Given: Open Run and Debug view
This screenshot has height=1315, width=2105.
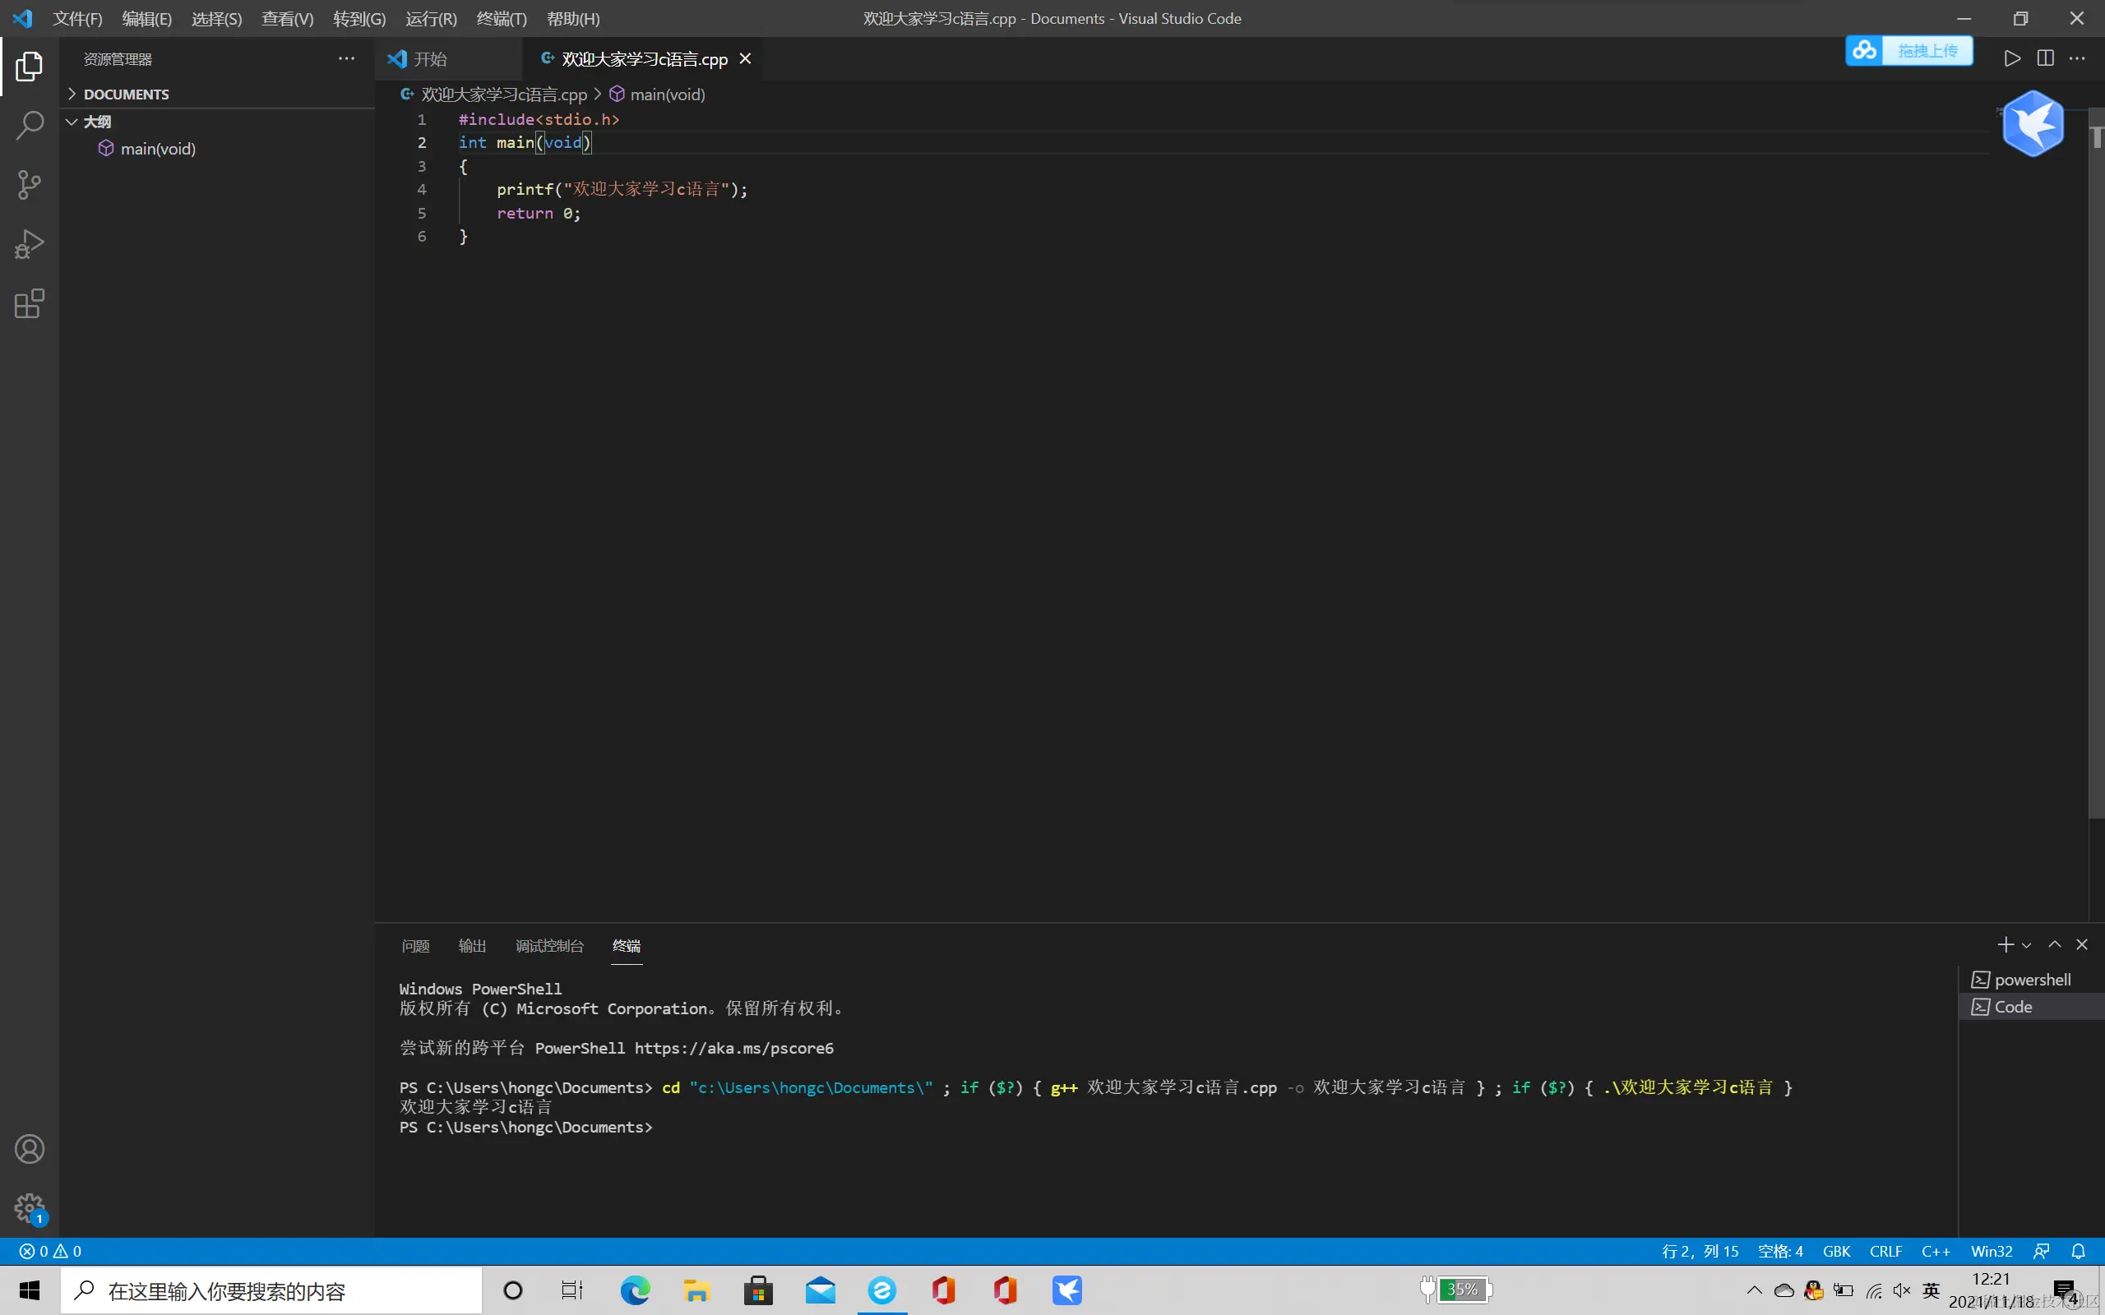Looking at the screenshot, I should [x=29, y=244].
